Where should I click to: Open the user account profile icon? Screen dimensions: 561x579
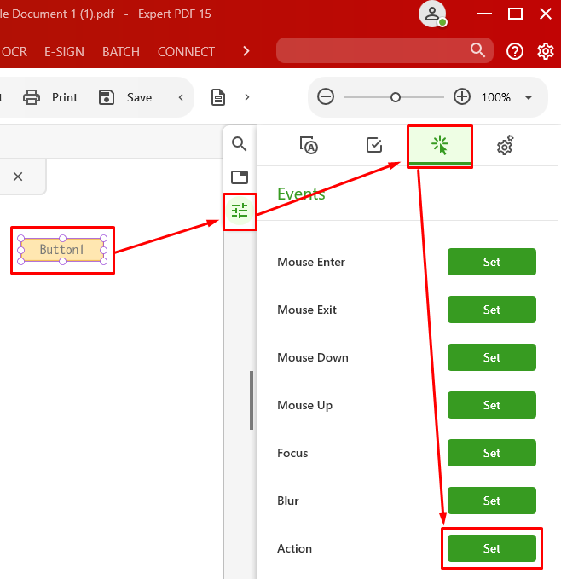click(432, 14)
